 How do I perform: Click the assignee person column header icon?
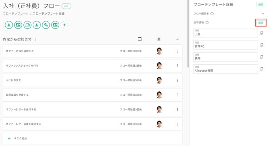[159, 39]
